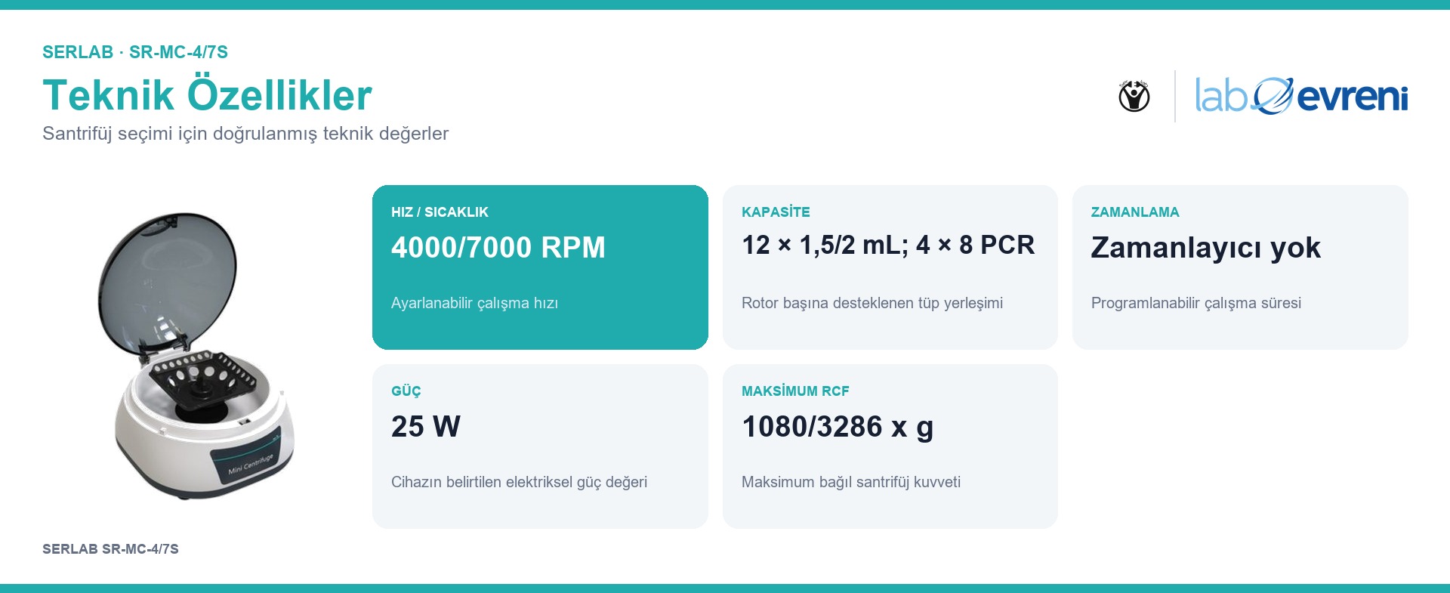Image resolution: width=1450 pixels, height=593 pixels.
Task: Click the '1080/3286 x g' value
Action: tap(838, 427)
